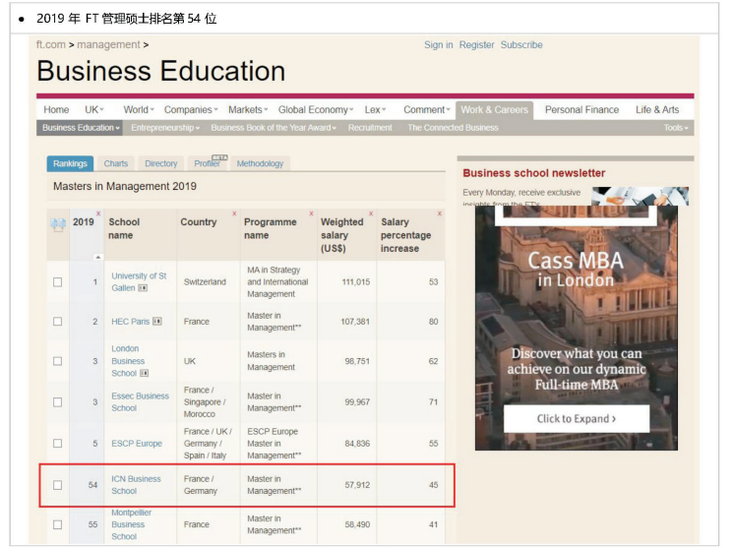730x547 pixels.
Task: Click salary value 57,912 for ICN
Action: click(357, 485)
